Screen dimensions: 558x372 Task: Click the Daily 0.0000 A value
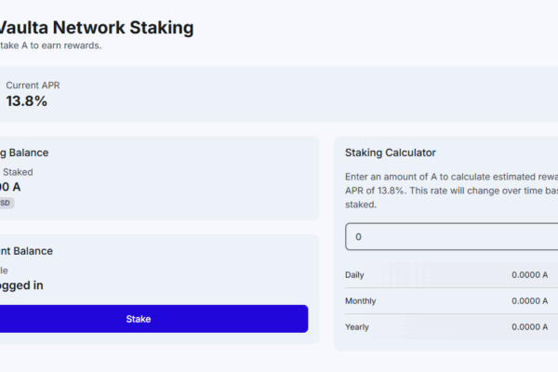coord(529,275)
